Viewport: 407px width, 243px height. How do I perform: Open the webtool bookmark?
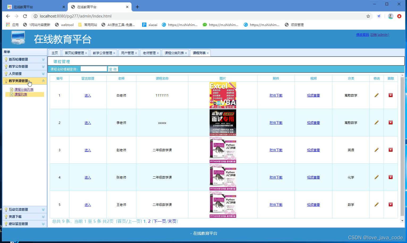click(64, 25)
